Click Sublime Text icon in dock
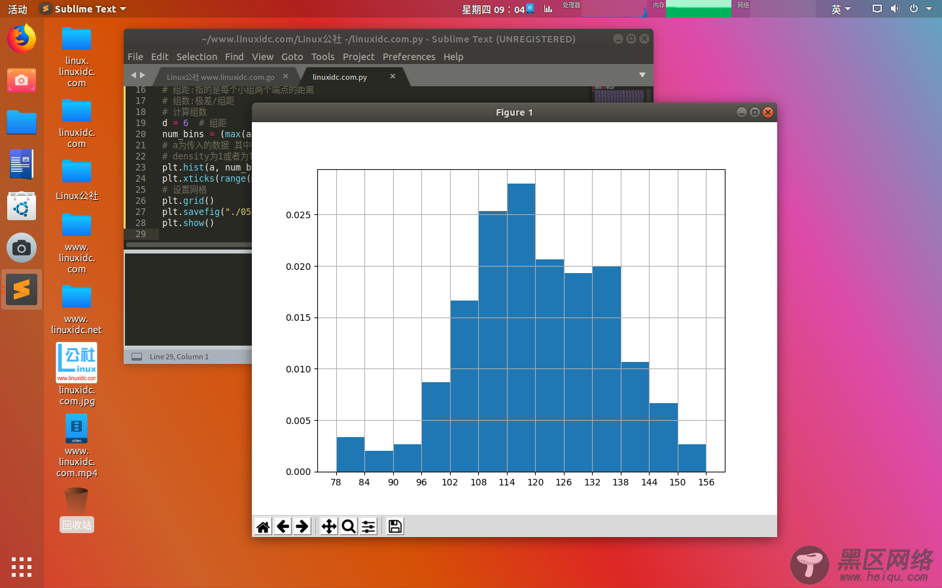Viewport: 942px width, 588px height. (22, 290)
